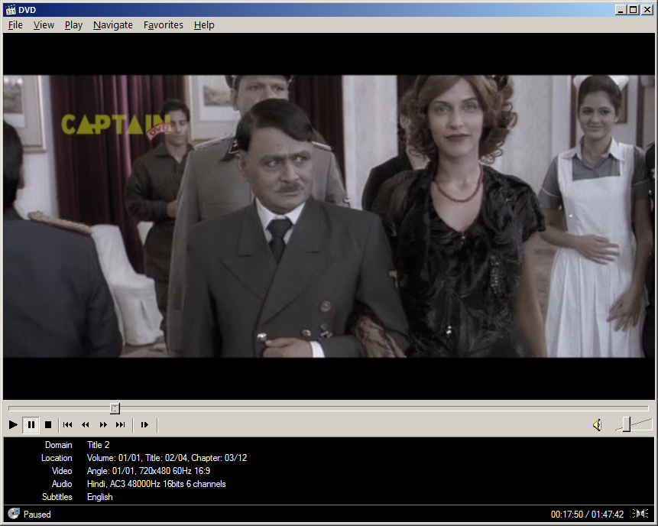658x526 pixels.
Task: Click the fast forward button
Action: [x=103, y=425]
